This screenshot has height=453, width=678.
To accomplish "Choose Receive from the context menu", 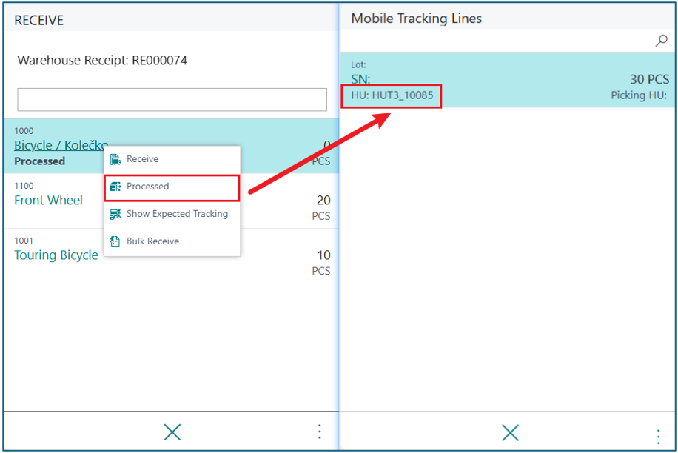I will 142,159.
